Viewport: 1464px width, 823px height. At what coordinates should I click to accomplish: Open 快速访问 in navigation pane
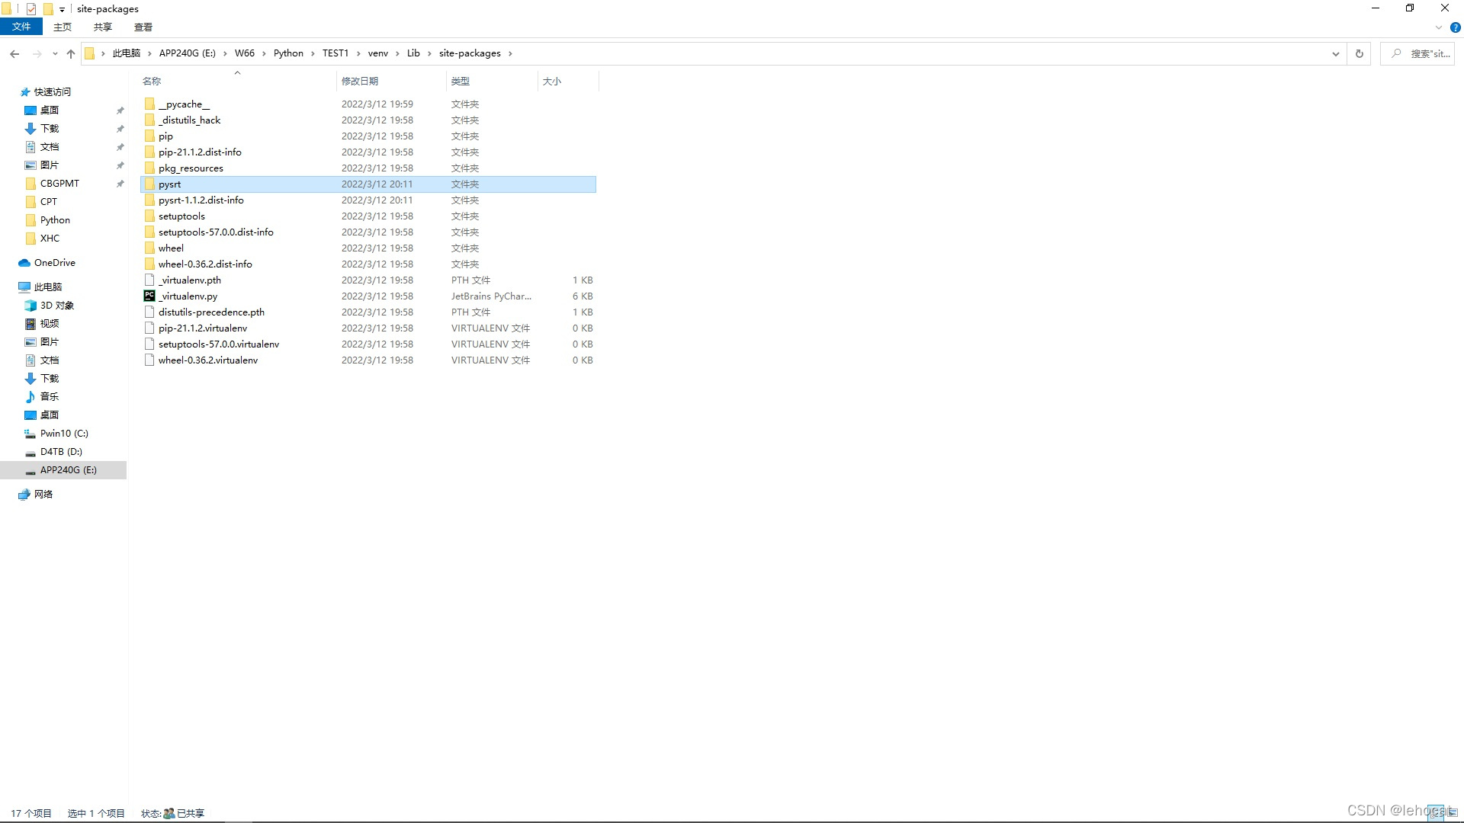pyautogui.click(x=52, y=92)
